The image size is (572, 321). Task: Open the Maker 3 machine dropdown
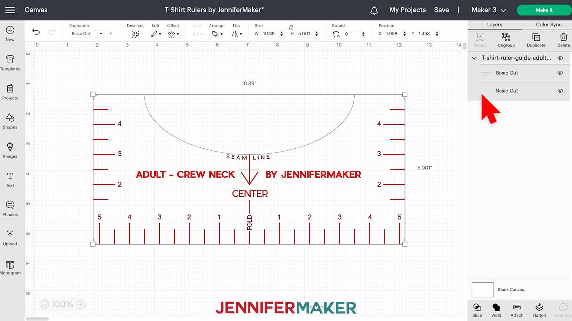tap(489, 10)
